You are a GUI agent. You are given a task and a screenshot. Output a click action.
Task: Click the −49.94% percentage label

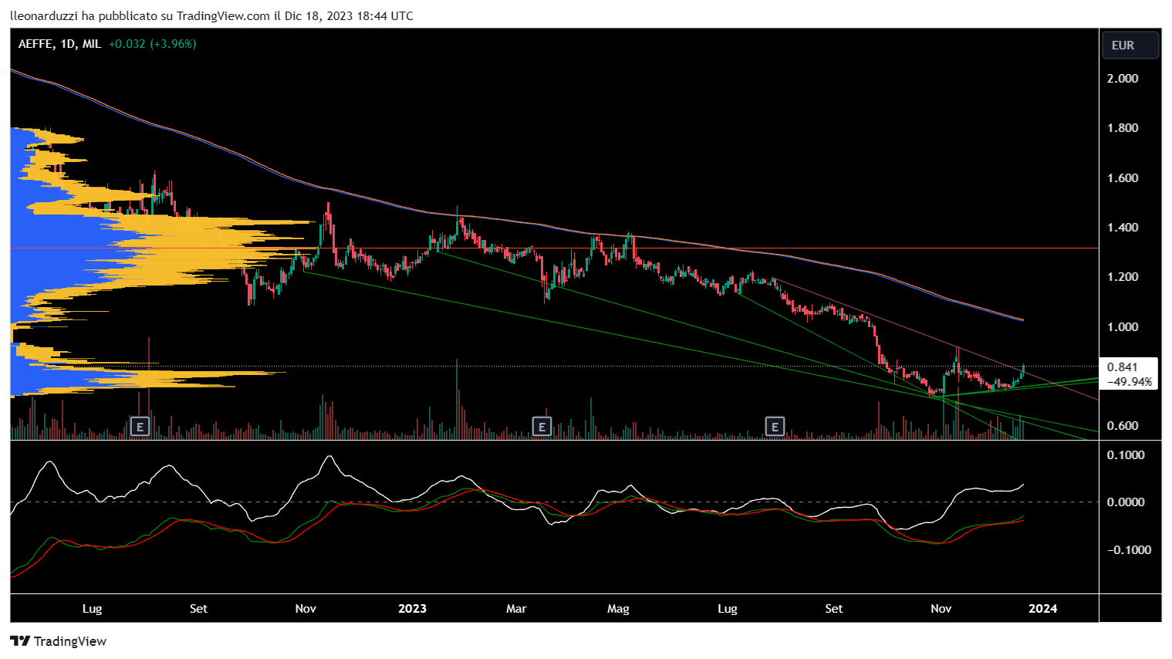pos(1130,382)
